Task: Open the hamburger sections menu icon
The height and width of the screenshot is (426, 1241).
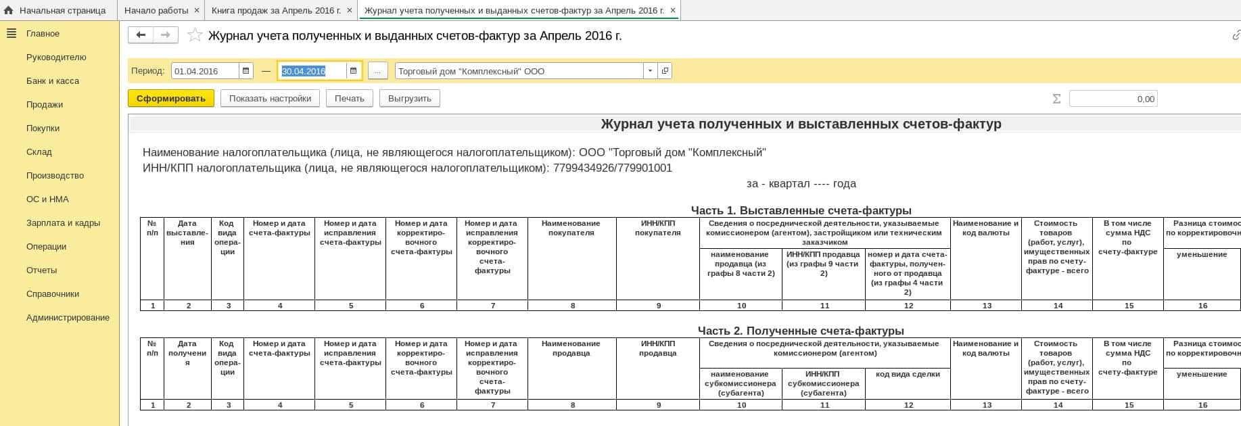Action: point(11,33)
